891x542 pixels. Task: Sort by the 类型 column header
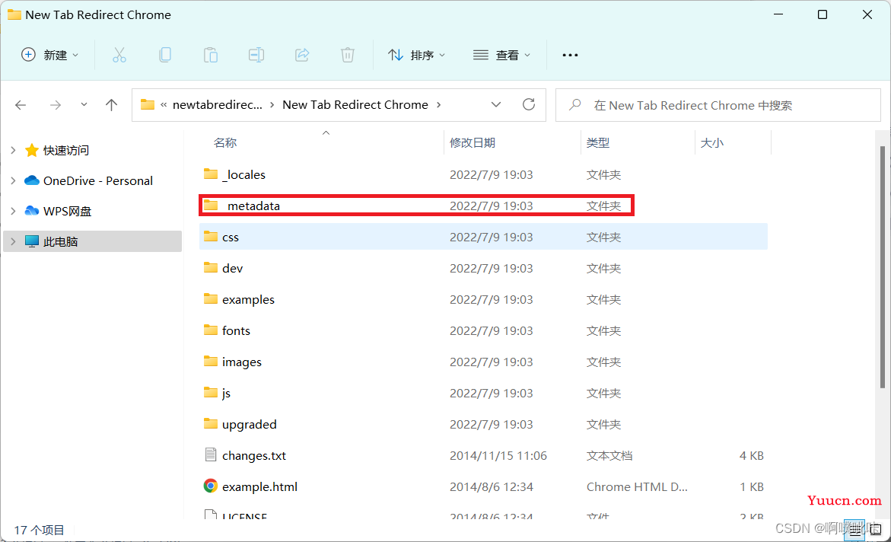pyautogui.click(x=598, y=143)
